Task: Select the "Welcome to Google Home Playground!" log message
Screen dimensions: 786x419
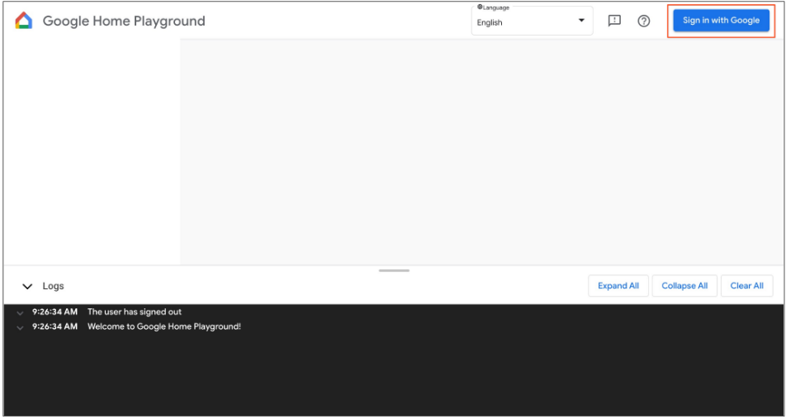Action: [164, 327]
